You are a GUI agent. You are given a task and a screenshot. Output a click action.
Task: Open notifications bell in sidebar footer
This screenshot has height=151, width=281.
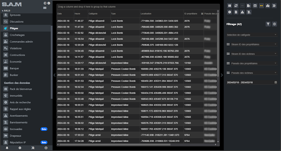click(7, 148)
